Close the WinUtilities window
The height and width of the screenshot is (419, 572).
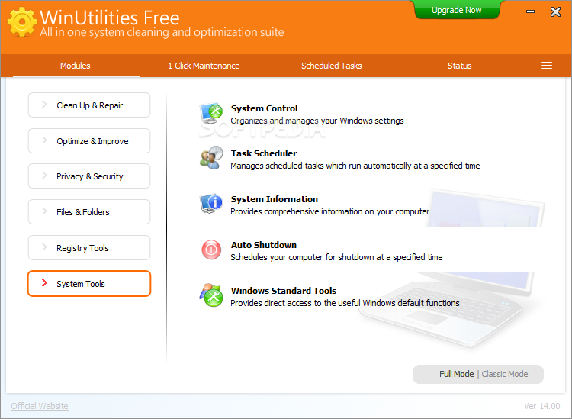555,11
